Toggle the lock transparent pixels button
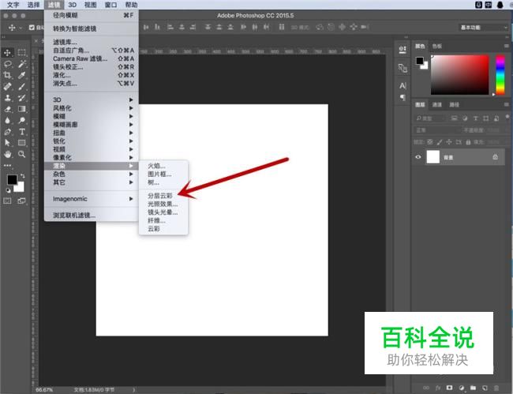 430,142
